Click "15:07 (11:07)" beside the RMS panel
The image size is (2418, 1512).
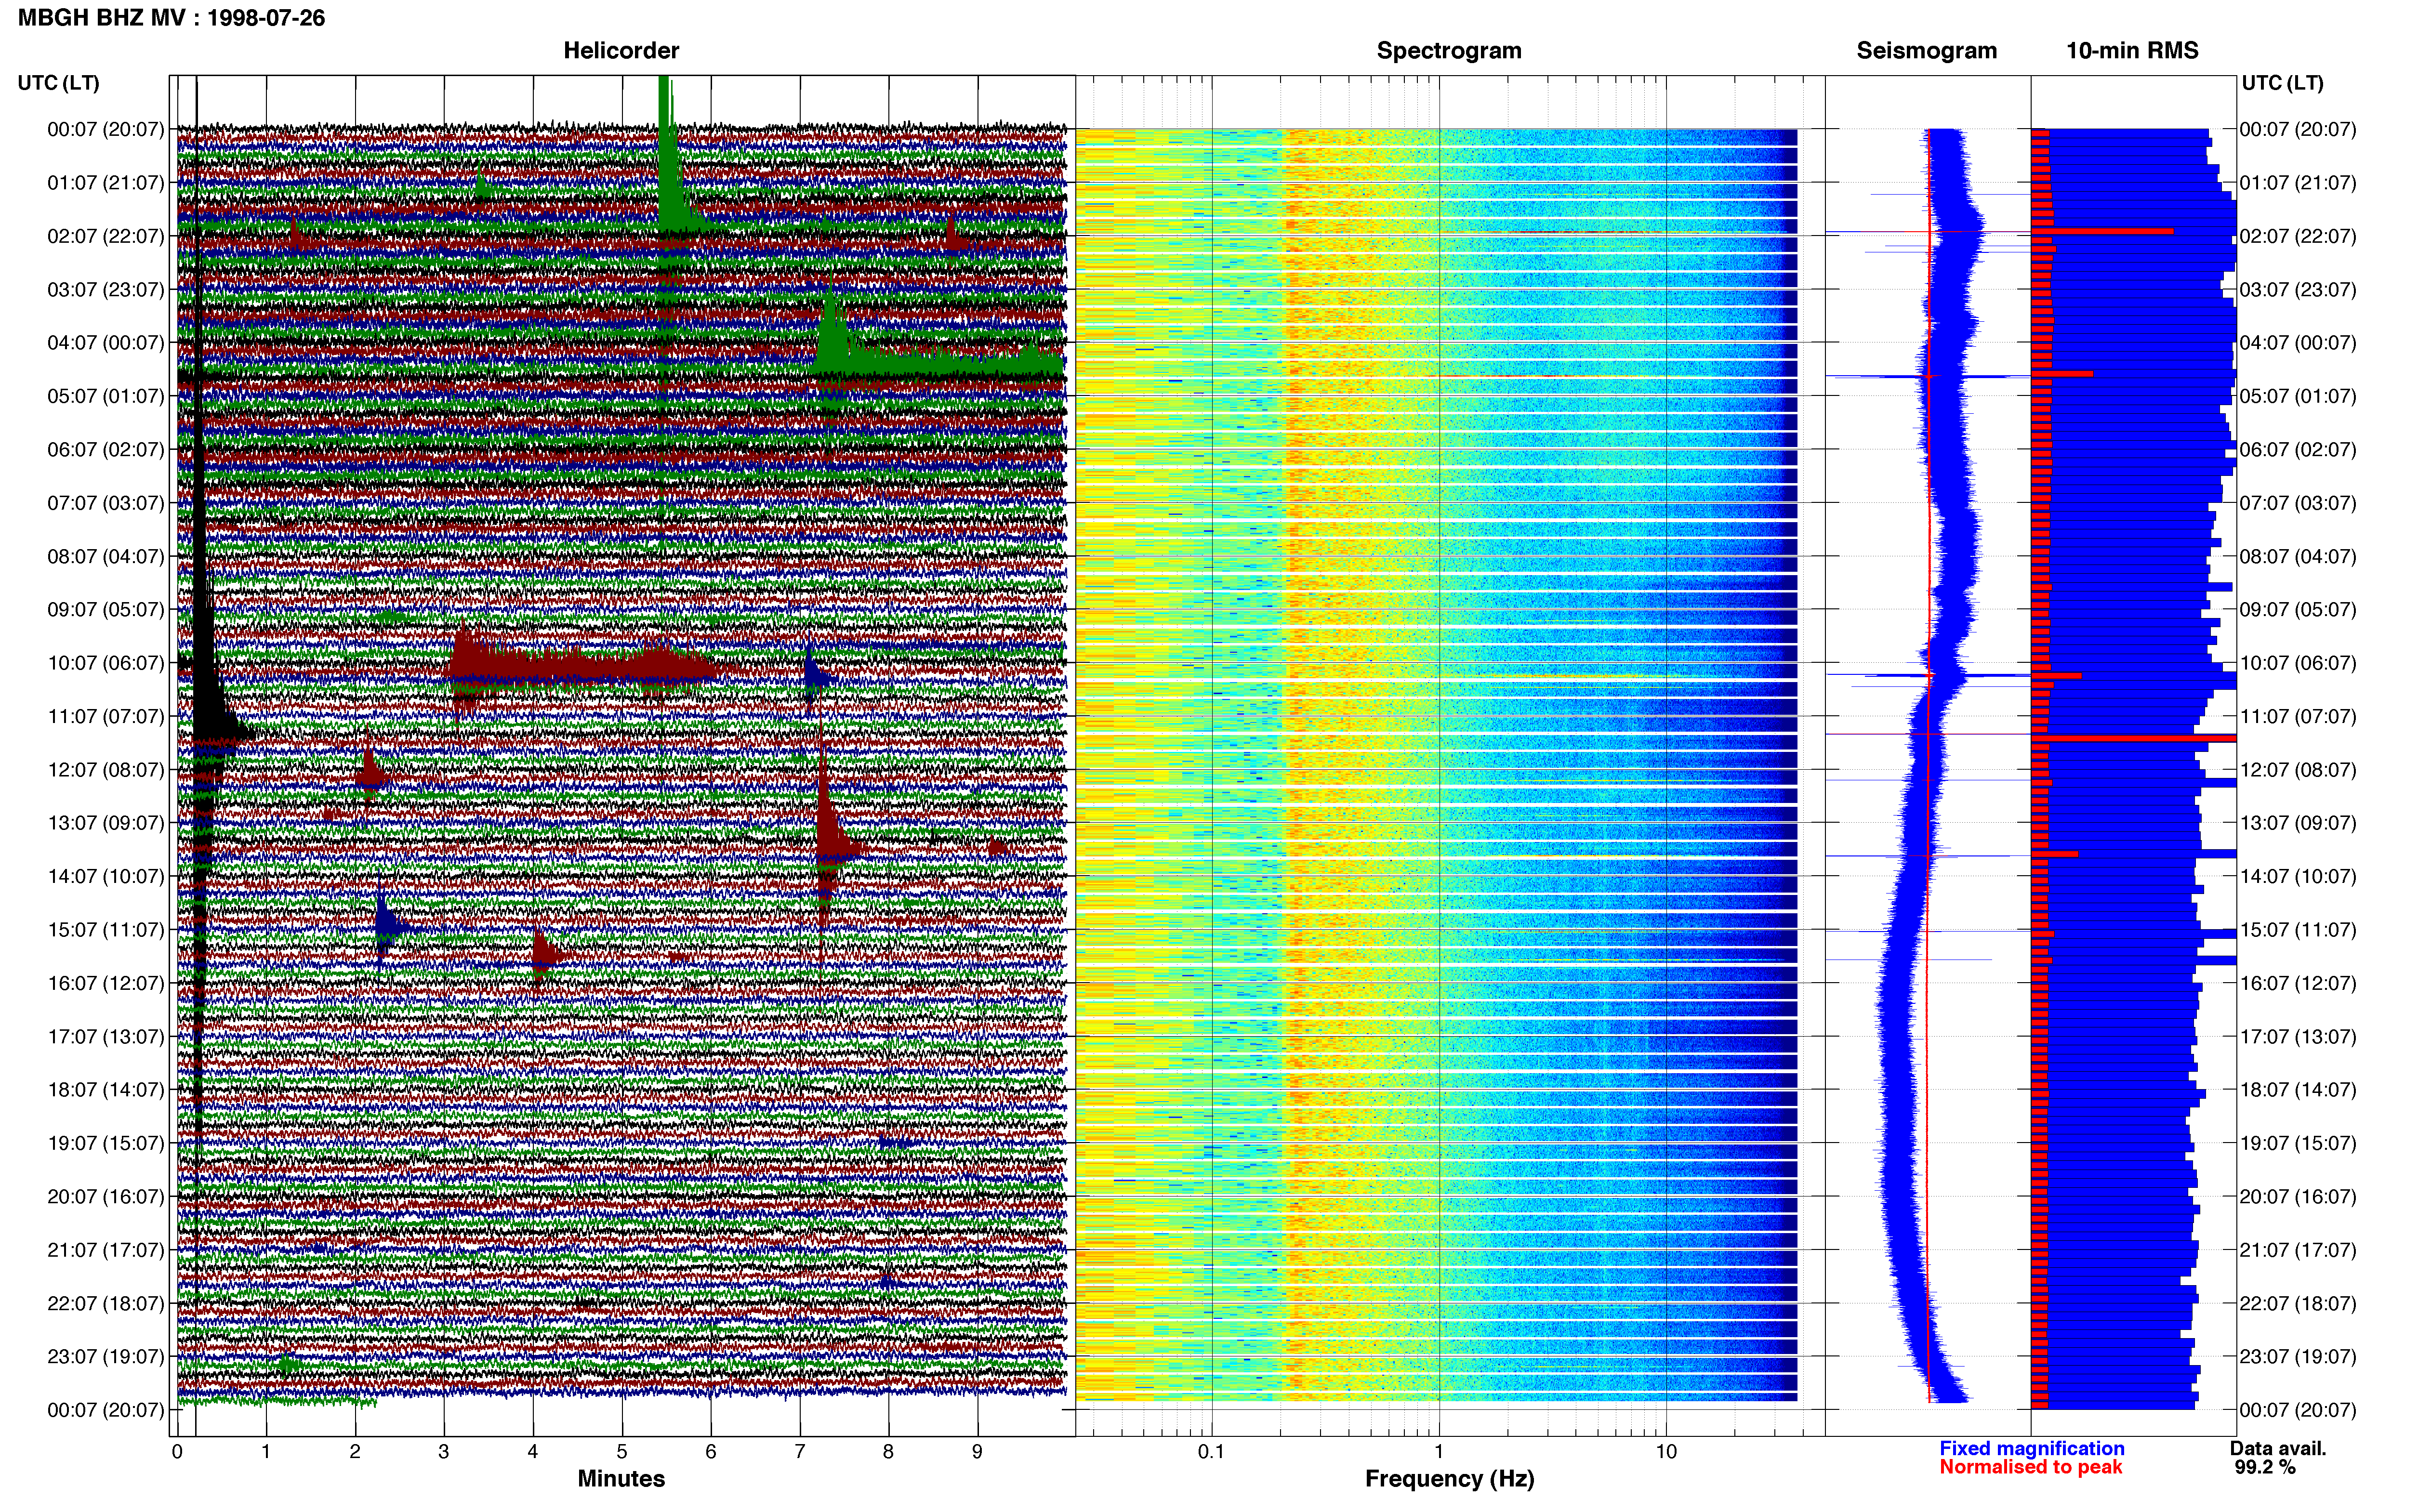pyautogui.click(x=2298, y=929)
